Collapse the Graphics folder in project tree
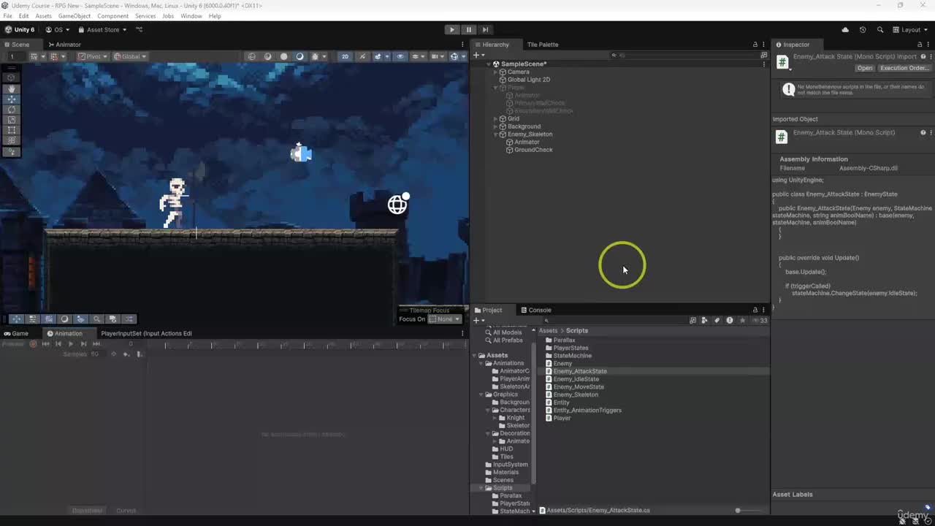The width and height of the screenshot is (935, 526). (x=481, y=394)
